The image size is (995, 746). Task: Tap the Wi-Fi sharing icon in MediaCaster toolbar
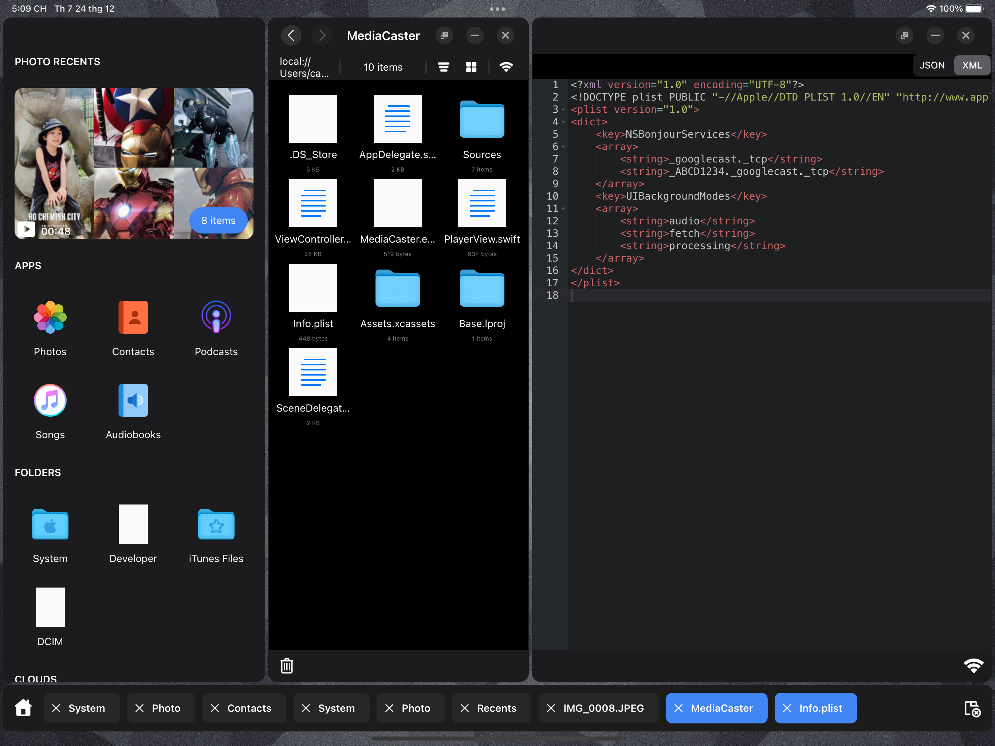click(506, 67)
